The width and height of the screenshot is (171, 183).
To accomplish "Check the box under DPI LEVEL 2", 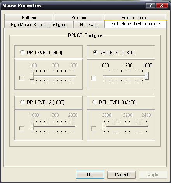I will point(21,128).
